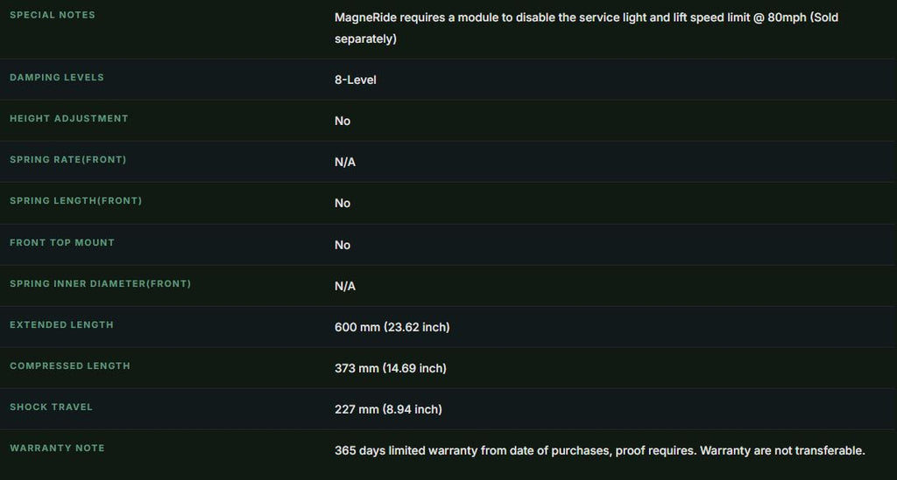Select the MagneRide module note text
897x480 pixels.
point(586,28)
